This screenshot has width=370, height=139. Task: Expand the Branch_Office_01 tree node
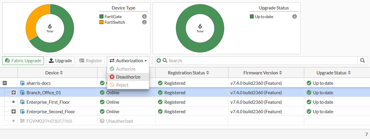pyautogui.click(x=14, y=92)
